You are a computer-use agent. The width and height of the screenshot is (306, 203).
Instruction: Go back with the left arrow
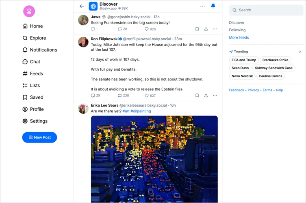pos(82,6)
